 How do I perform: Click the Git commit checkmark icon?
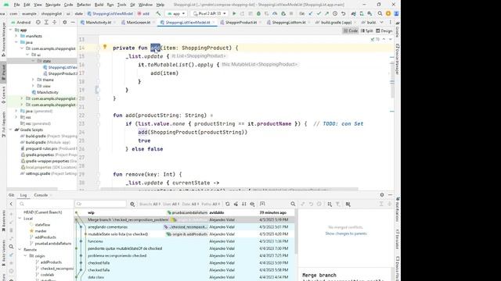pyautogui.click(x=319, y=14)
